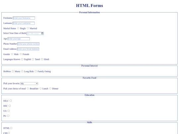Focus the Firstname input field
179x134 pixels.
click(x=24, y=18)
